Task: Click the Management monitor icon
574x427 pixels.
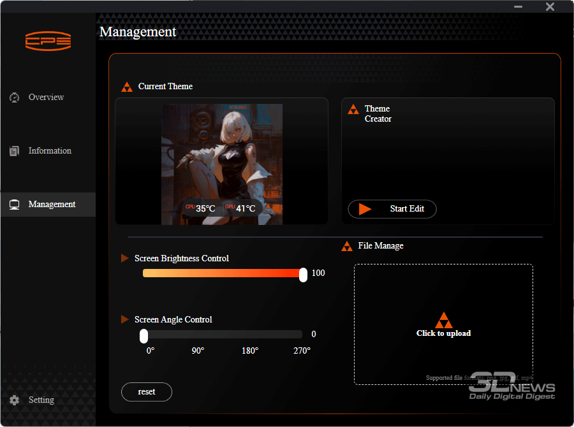Action: pos(14,205)
